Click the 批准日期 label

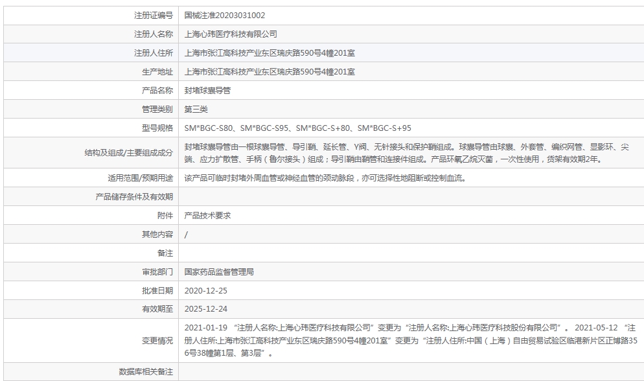(157, 291)
